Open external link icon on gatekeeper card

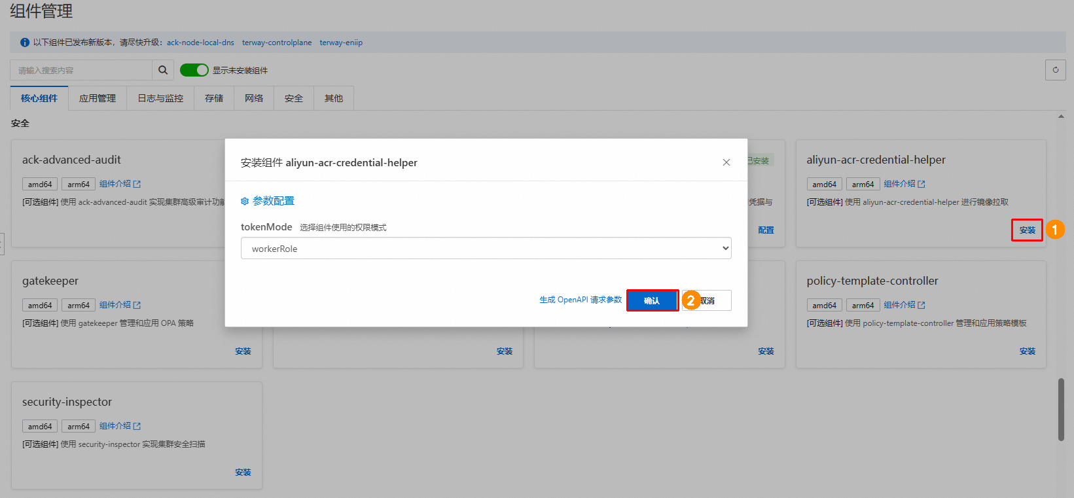pyautogui.click(x=137, y=306)
